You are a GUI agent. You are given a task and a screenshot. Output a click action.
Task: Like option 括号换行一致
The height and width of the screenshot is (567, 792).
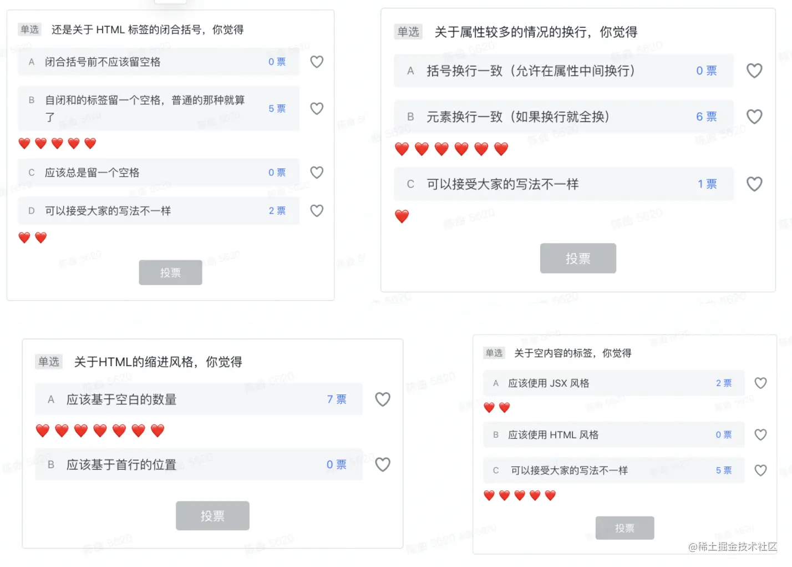pos(754,70)
